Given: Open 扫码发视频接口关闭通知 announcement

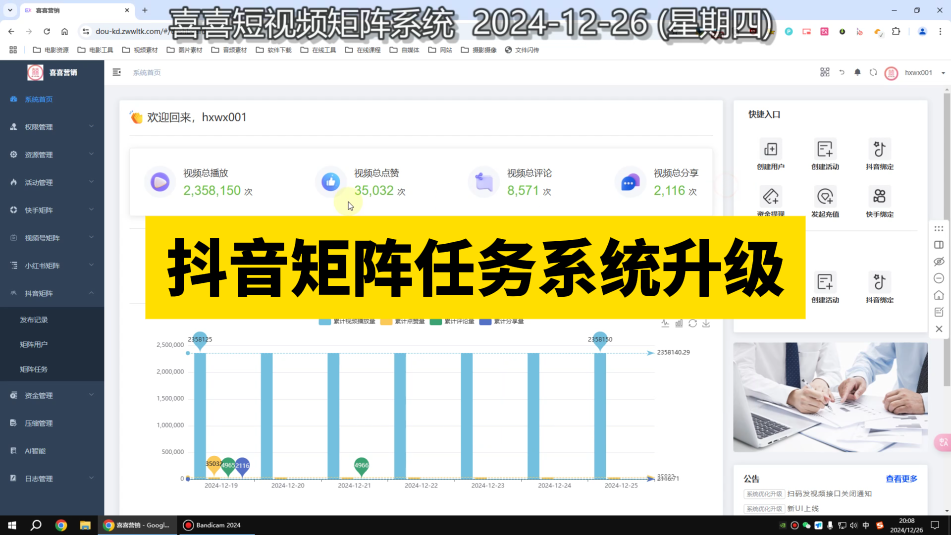Looking at the screenshot, I should (830, 494).
